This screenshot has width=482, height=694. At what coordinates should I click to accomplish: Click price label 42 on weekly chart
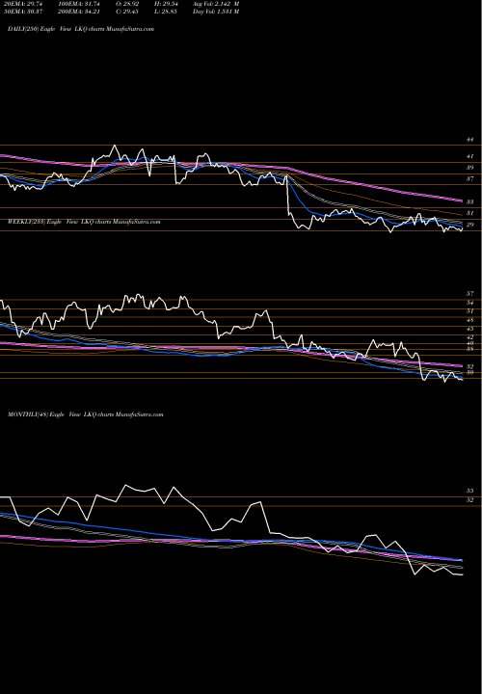point(470,337)
